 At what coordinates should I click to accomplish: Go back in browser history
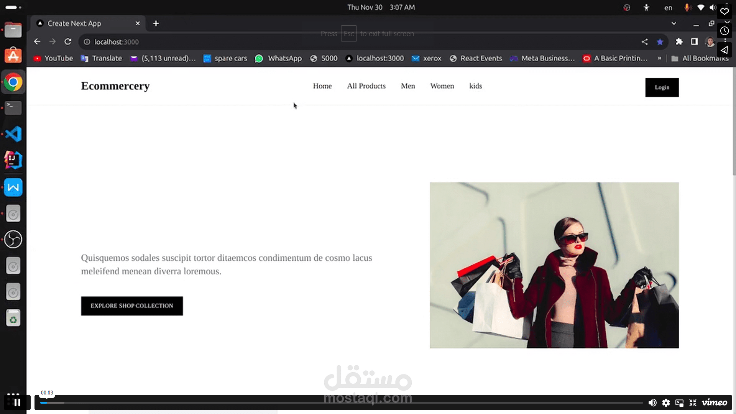(37, 42)
